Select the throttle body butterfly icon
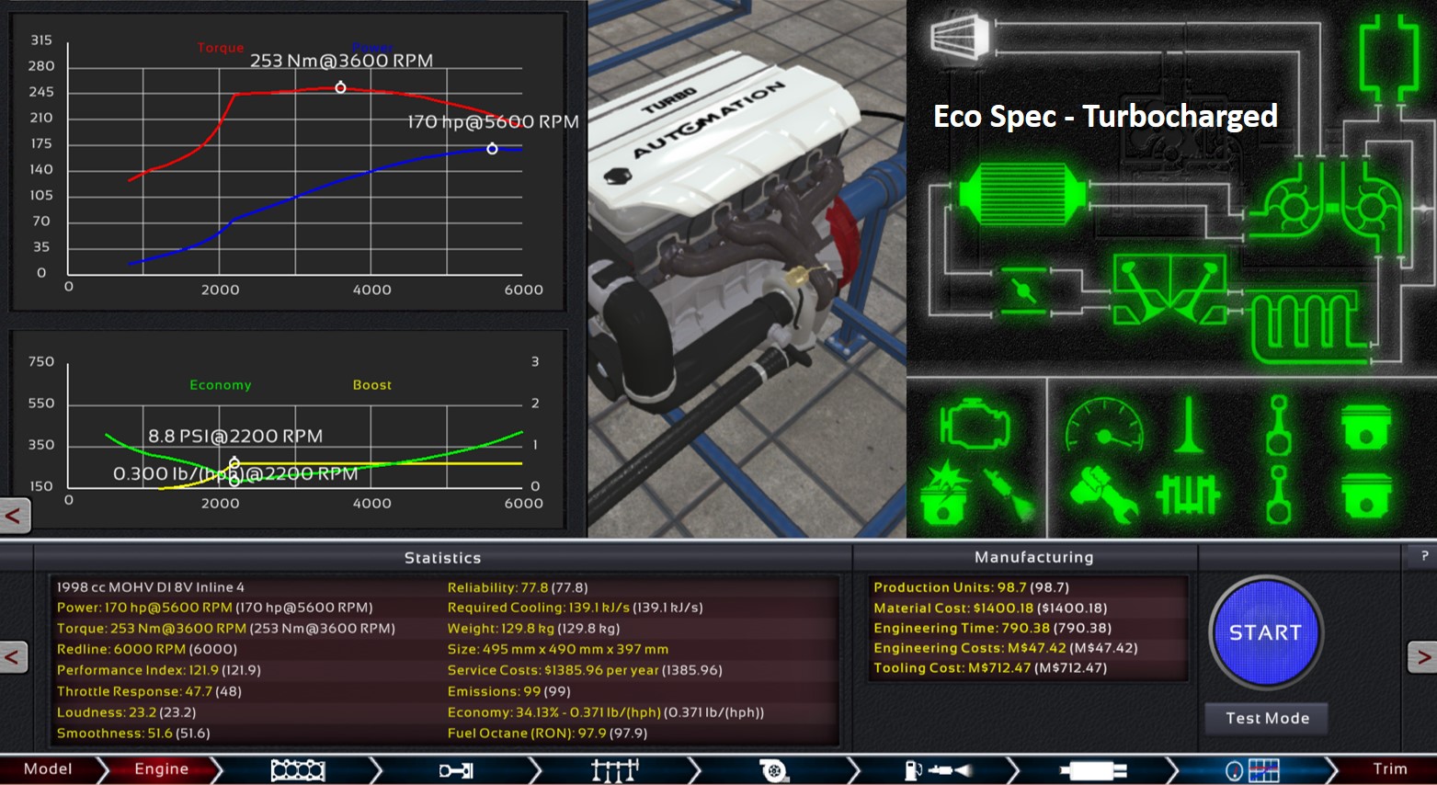This screenshot has width=1437, height=785. (1022, 292)
